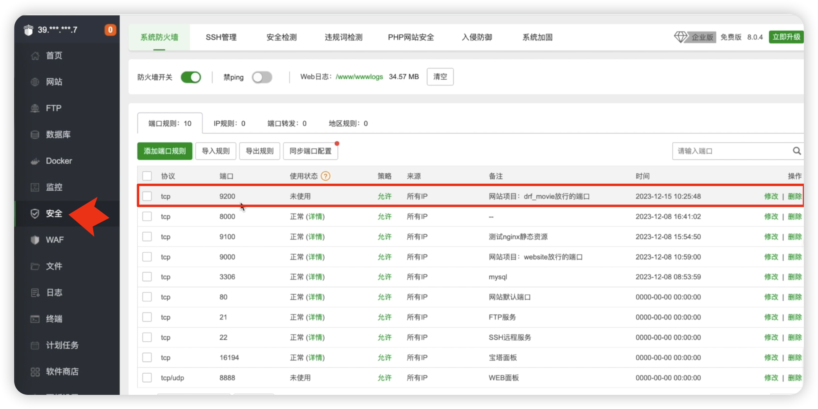Switch to the 安全检测 tab
Screen dimensions: 818x409
click(x=281, y=37)
